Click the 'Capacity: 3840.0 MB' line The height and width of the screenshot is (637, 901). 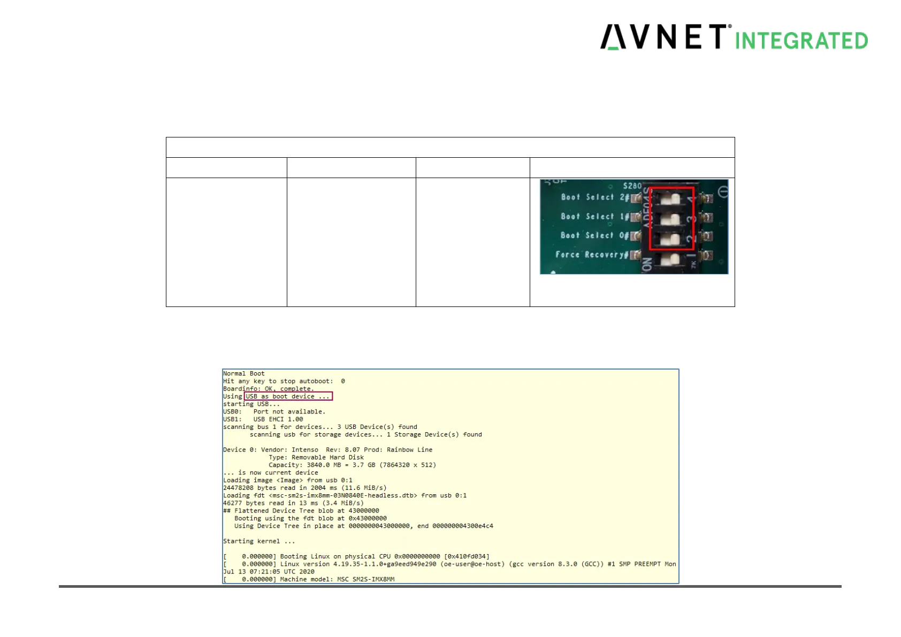coord(353,465)
